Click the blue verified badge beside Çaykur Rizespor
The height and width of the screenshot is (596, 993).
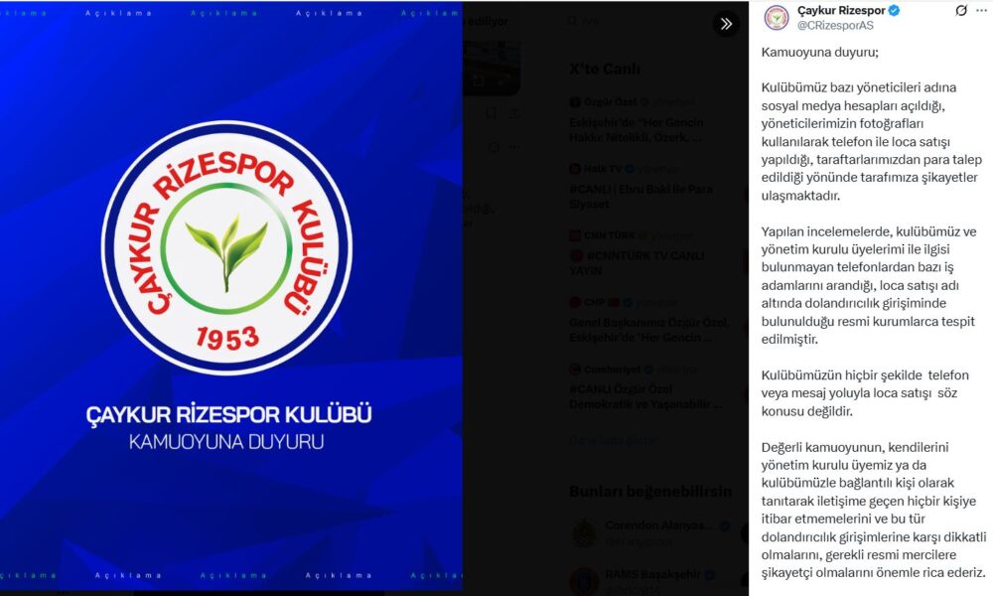pos(894,10)
